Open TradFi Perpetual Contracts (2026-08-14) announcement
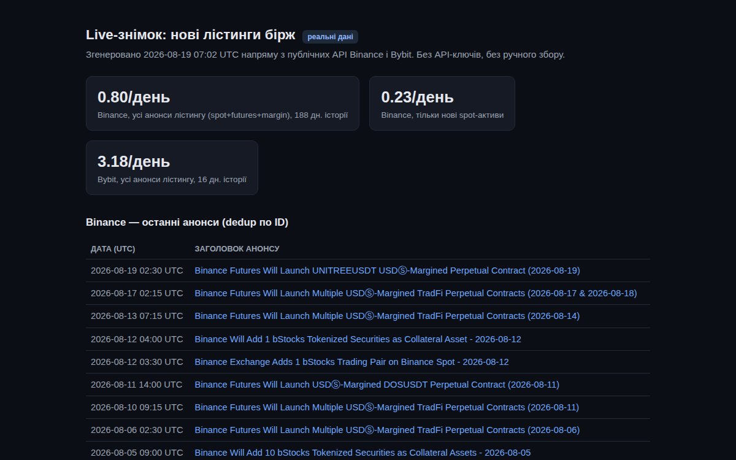This screenshot has height=460, width=736. pyautogui.click(x=387, y=316)
